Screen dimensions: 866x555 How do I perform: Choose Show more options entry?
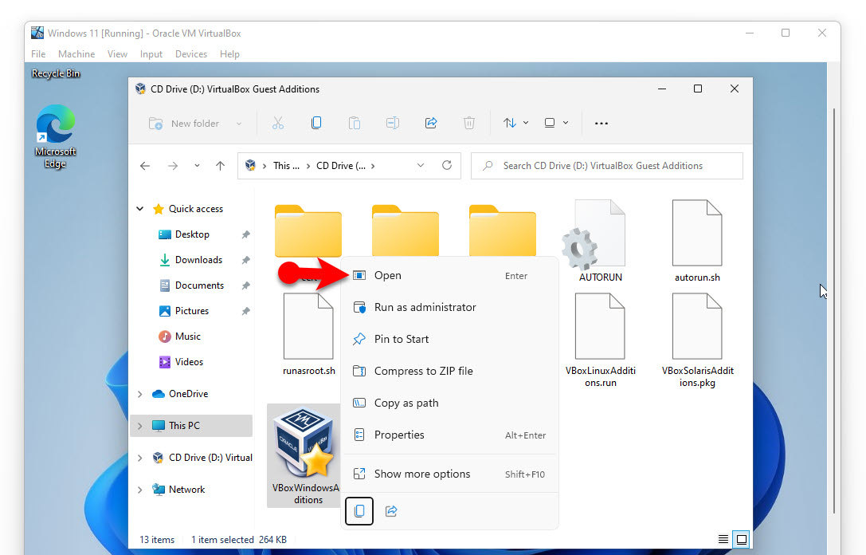pyautogui.click(x=422, y=474)
